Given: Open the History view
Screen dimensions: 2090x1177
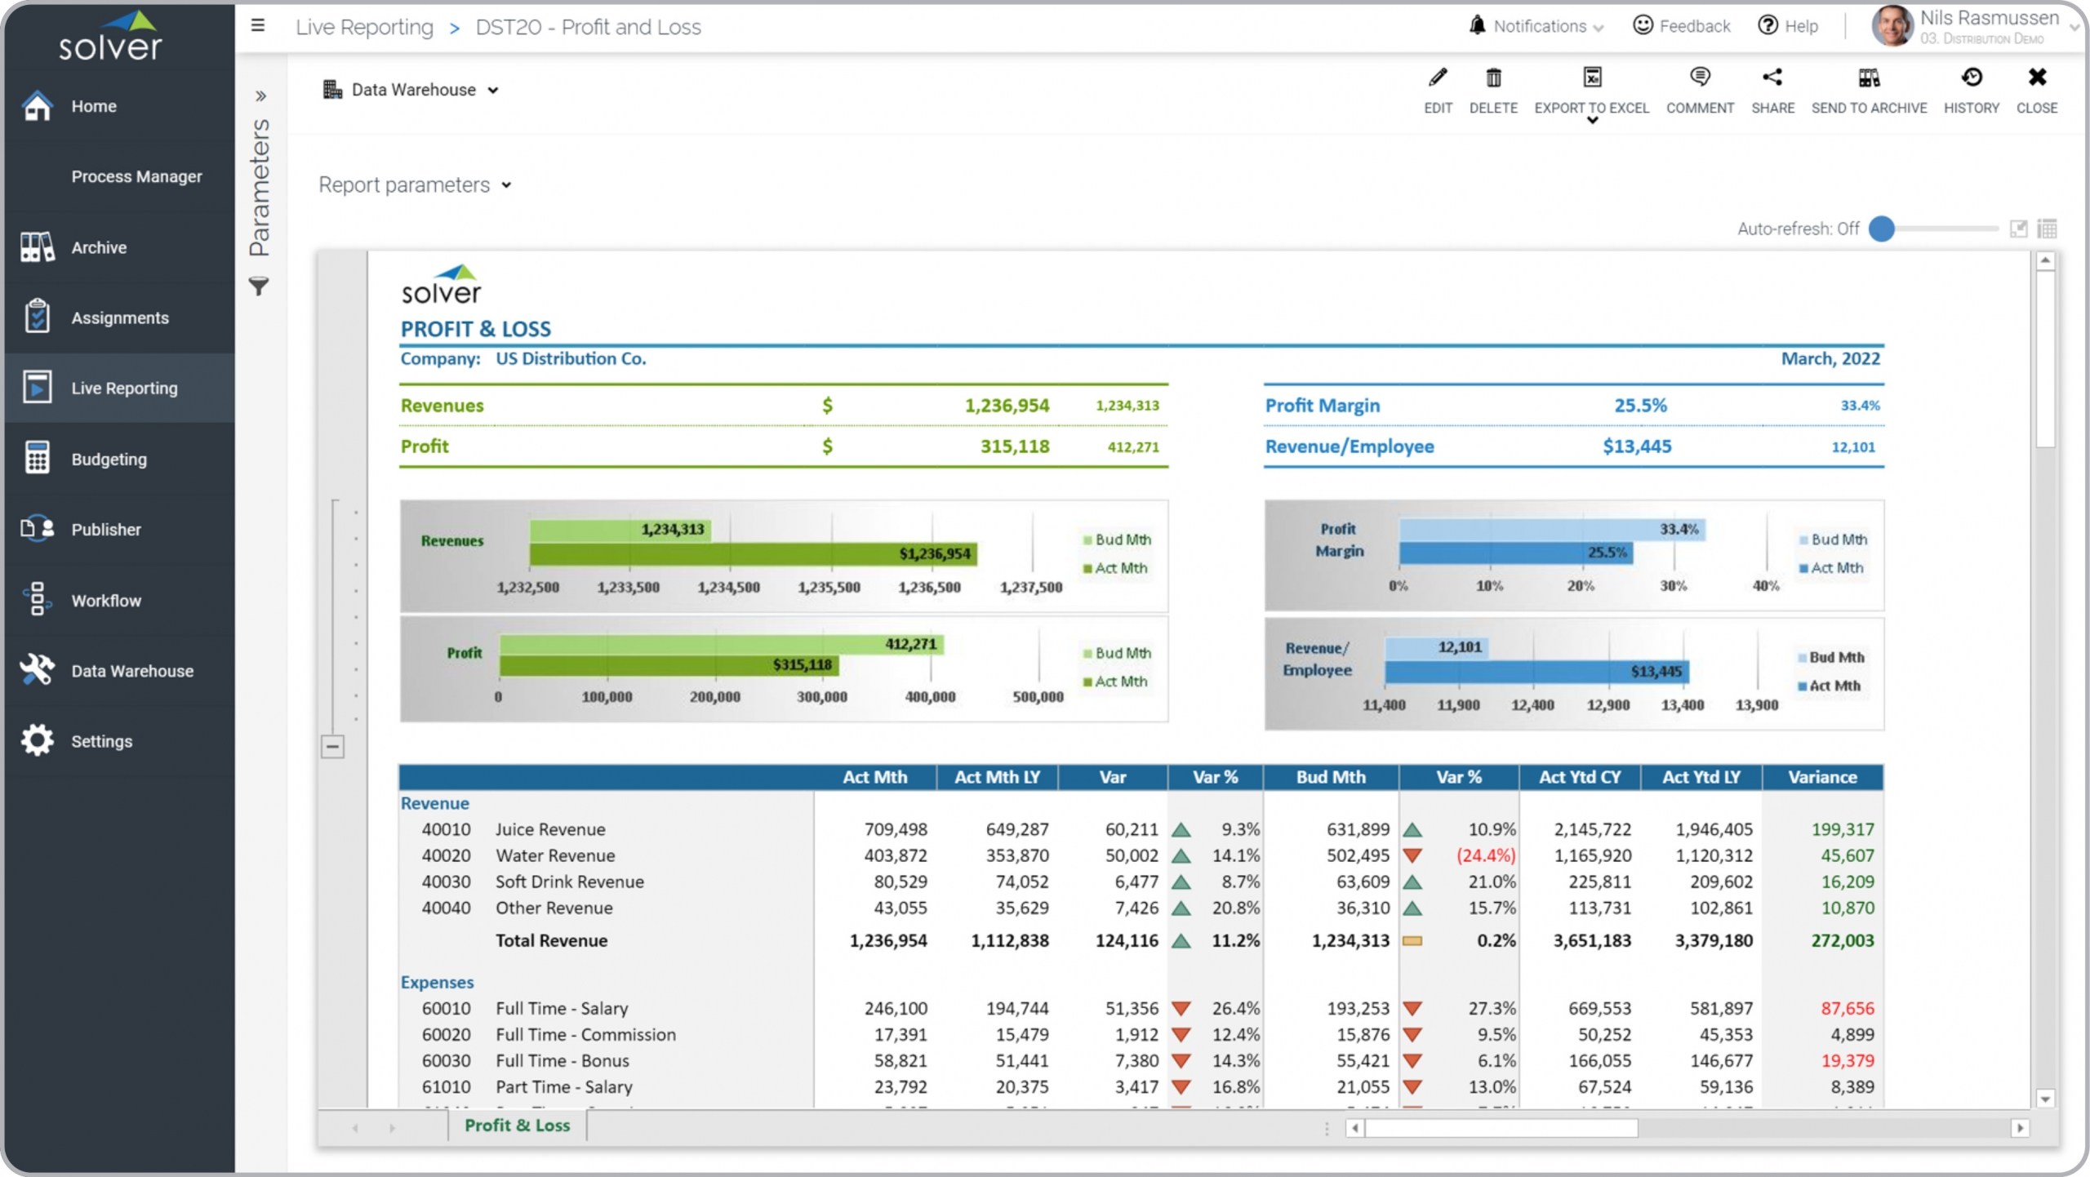Looking at the screenshot, I should pos(1971,78).
